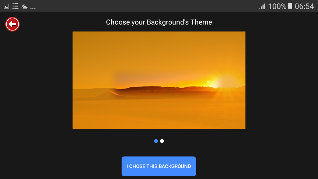Tap the flat sandy foreground of the preview
Screen dimensions: 318x179
pos(159,115)
